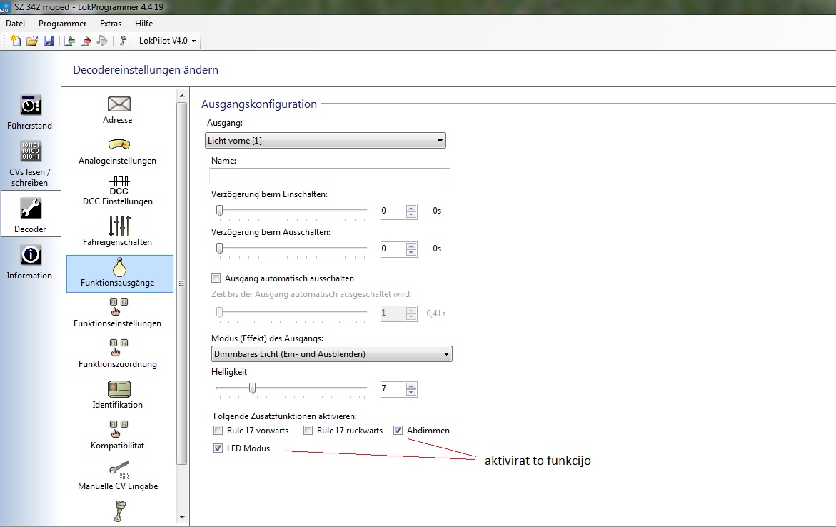Read decoder data with the green-arrow icon

[69, 41]
